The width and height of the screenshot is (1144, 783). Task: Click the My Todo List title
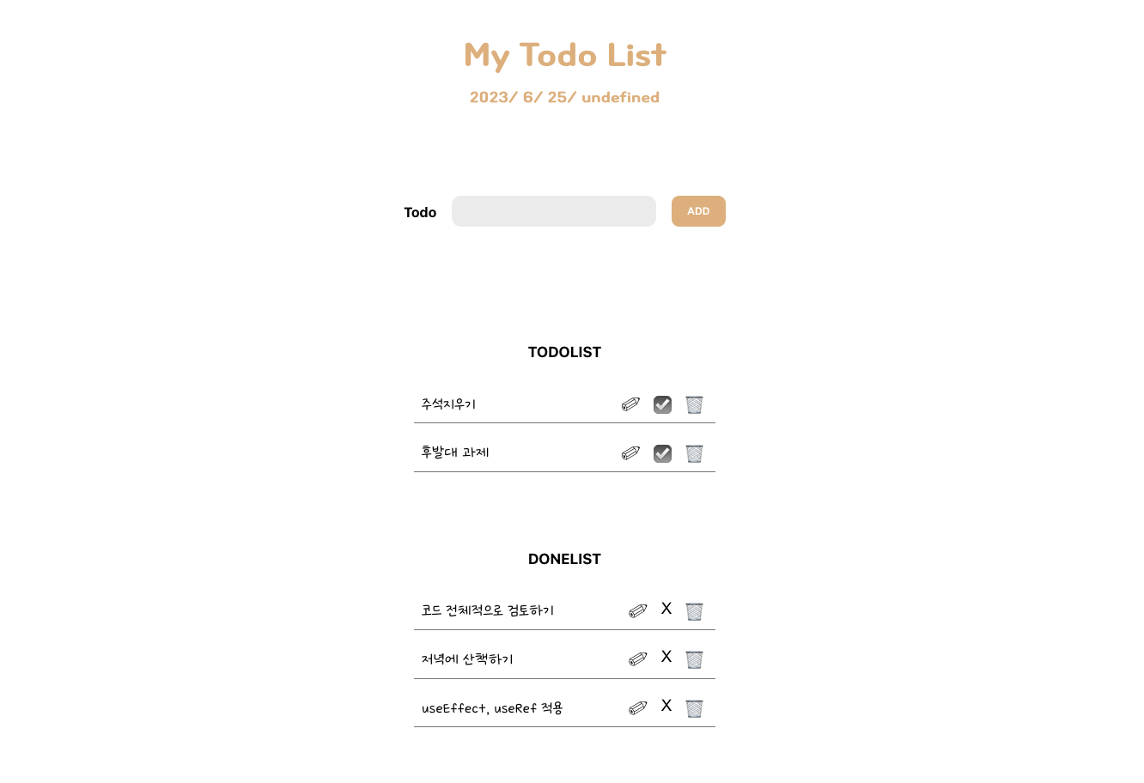565,56
